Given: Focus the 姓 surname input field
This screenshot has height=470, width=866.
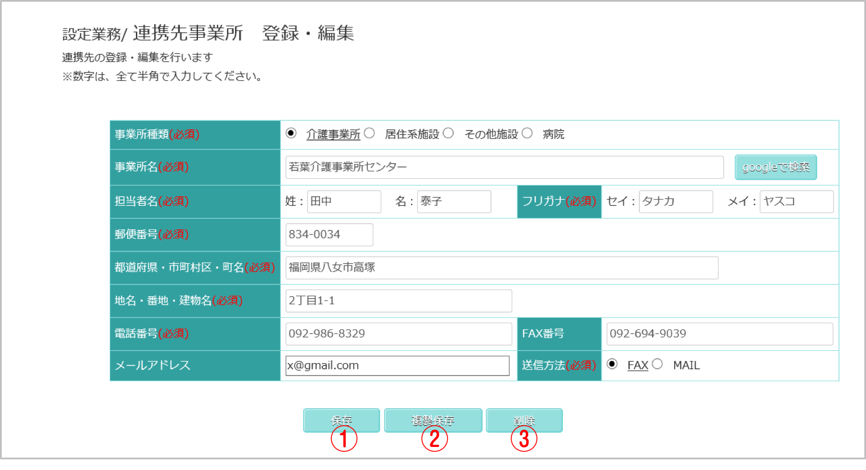Looking at the screenshot, I should pyautogui.click(x=344, y=201).
